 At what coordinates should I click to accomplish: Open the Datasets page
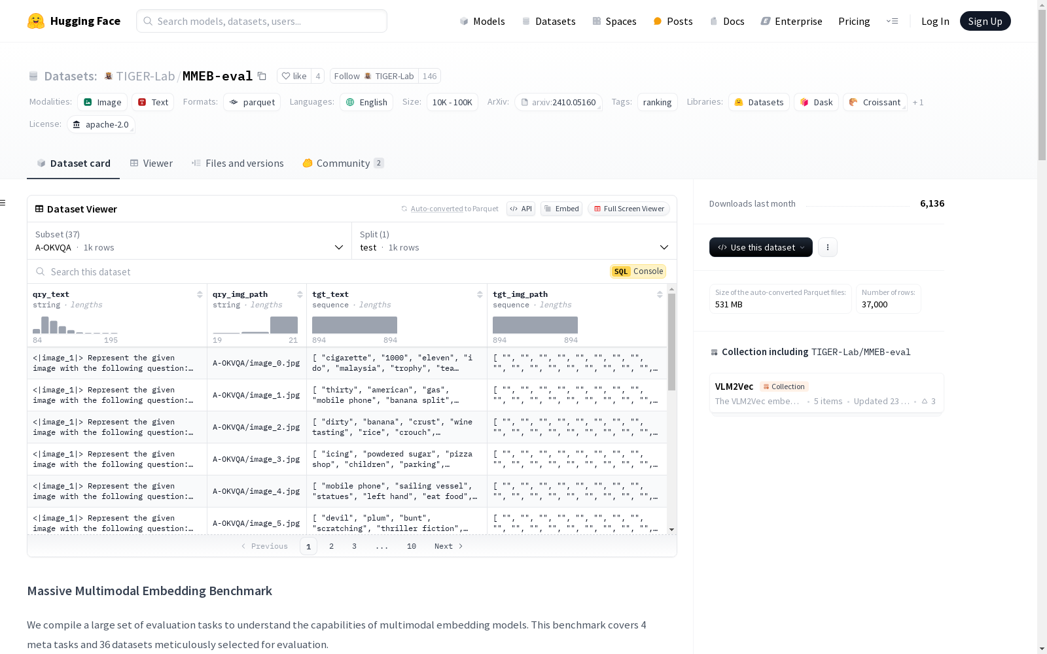[548, 21]
